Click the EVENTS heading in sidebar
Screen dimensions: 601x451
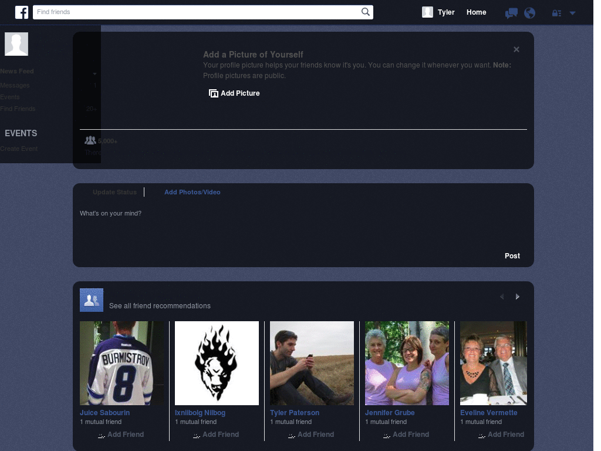[21, 133]
